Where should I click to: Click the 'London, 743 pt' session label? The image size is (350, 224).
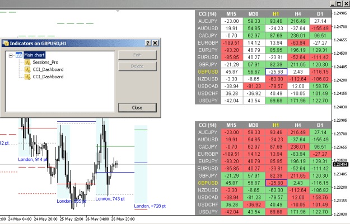coord(110,199)
